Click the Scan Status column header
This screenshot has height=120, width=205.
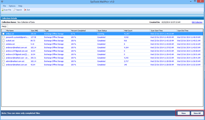(110, 30)
